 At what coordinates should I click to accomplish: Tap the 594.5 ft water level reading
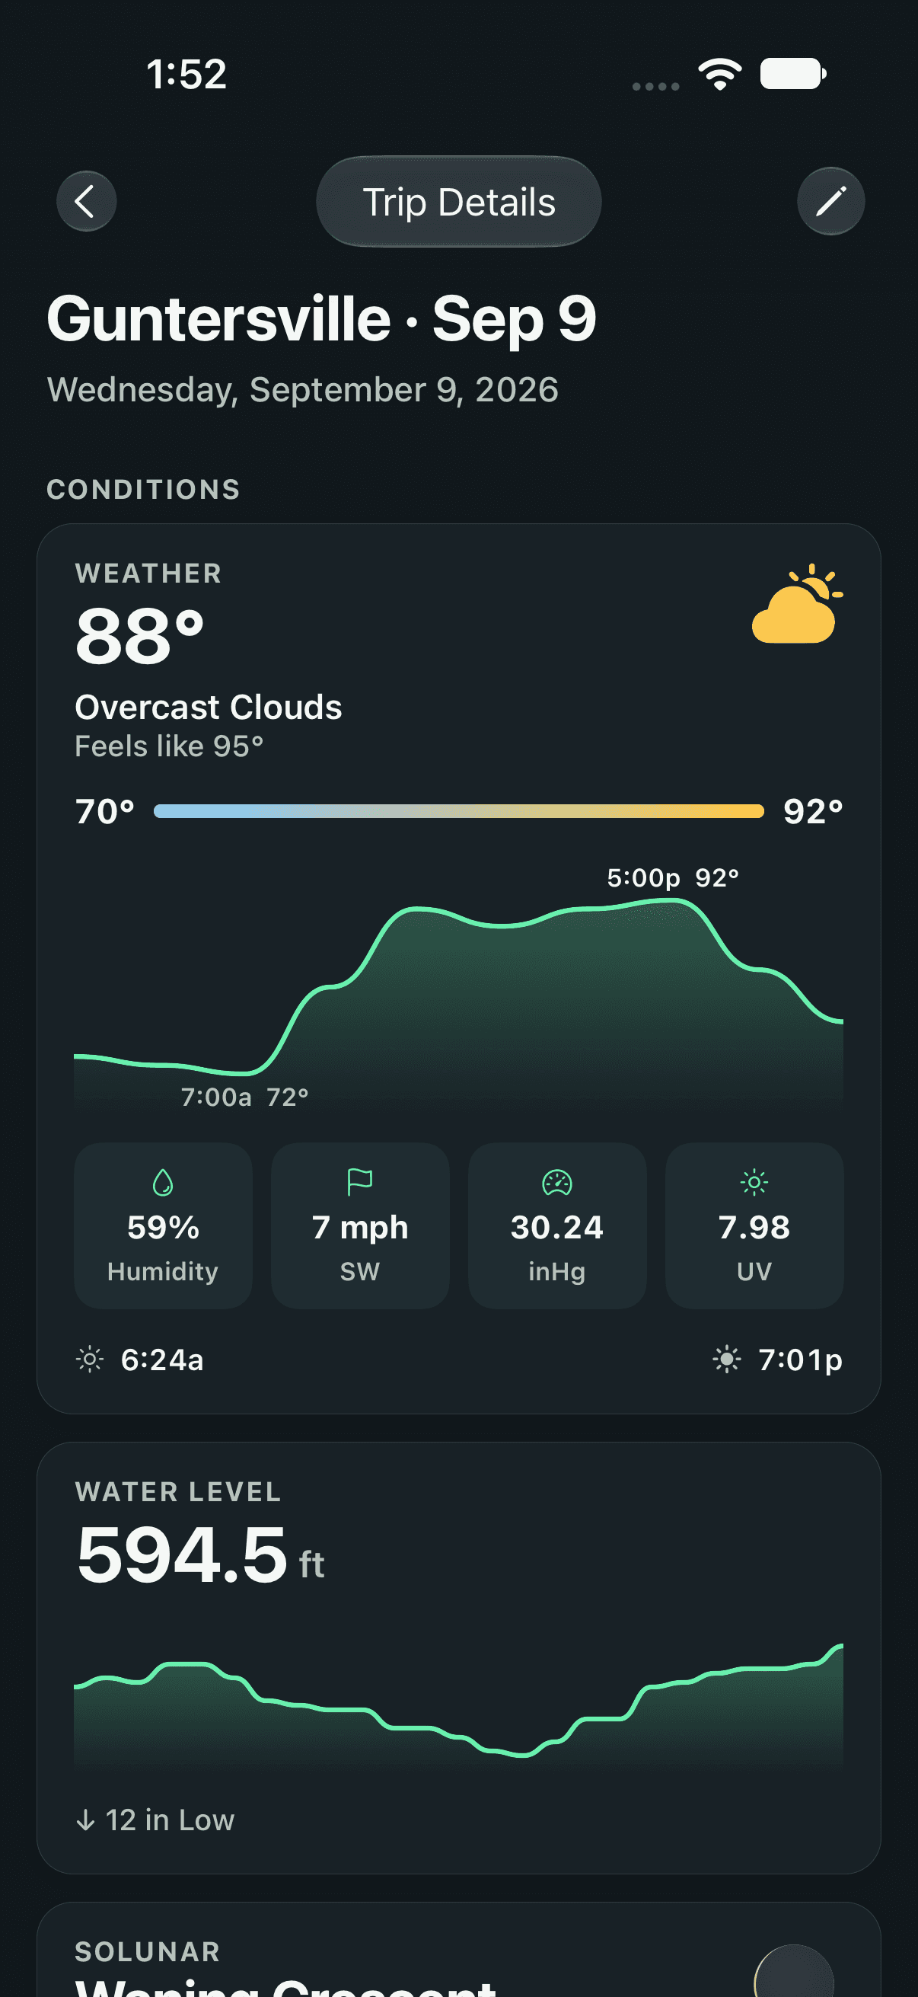coord(200,1555)
